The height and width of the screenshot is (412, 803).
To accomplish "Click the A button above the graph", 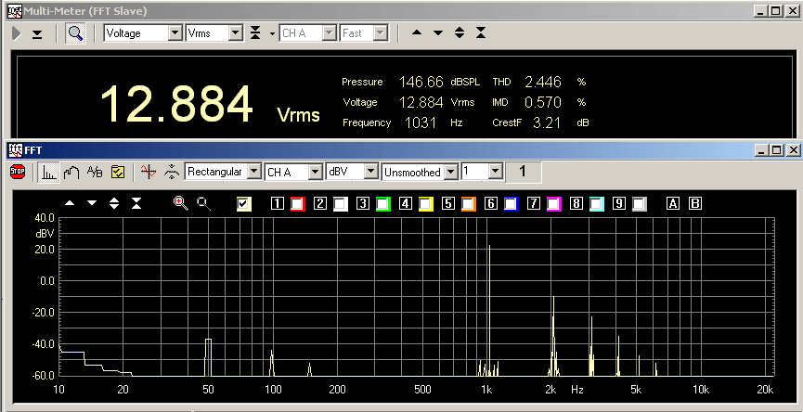I will (673, 203).
